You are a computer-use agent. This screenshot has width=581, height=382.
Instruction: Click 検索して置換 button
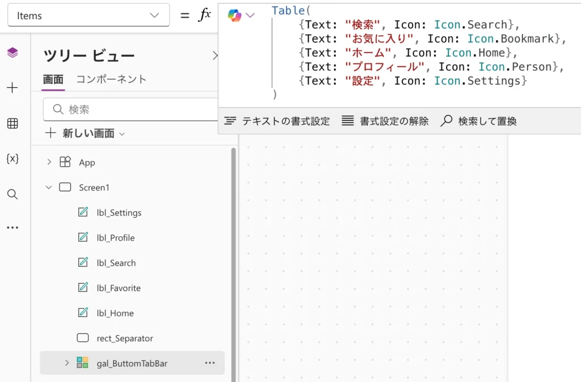tap(478, 121)
